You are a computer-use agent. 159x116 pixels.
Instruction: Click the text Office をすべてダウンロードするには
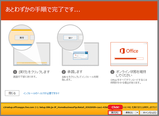tap(129, 80)
